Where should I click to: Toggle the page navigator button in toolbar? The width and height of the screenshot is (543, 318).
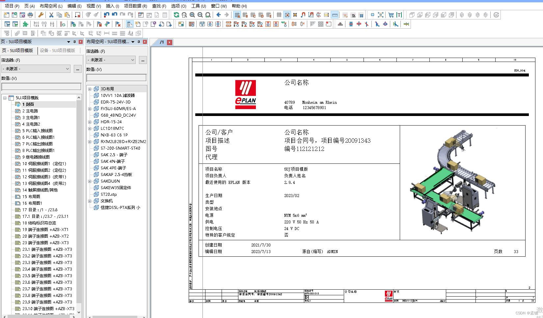(x=130, y=24)
